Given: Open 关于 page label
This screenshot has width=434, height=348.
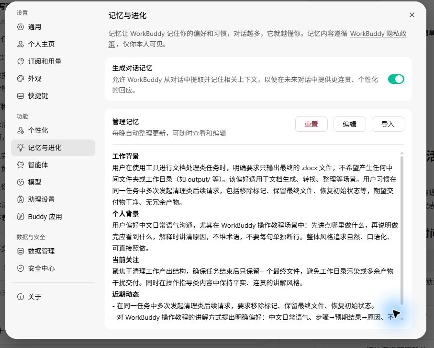Looking at the screenshot, I should pos(34,297).
